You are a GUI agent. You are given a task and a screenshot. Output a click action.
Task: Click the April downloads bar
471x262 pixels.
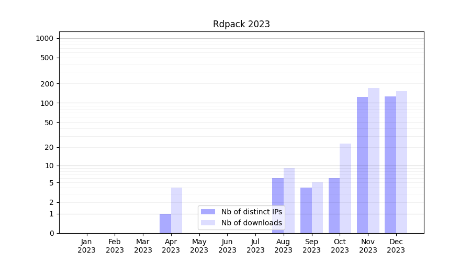click(176, 211)
